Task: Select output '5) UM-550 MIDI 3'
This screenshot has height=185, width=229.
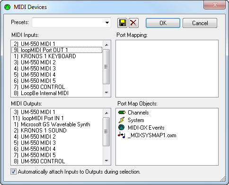Action: (57, 143)
